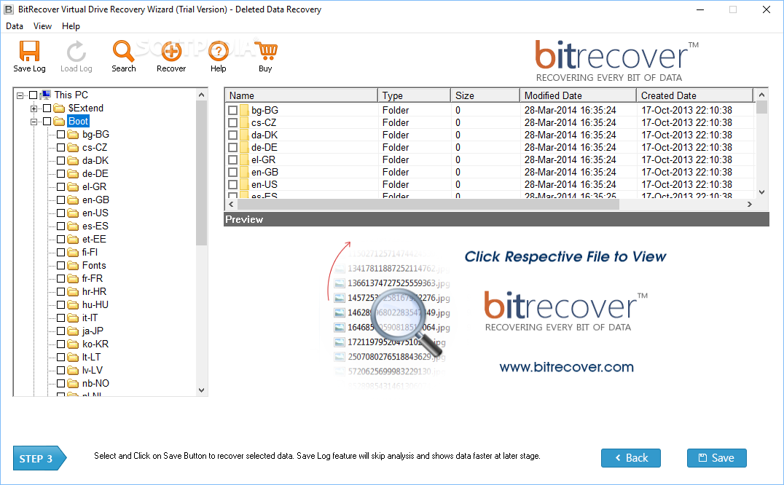This screenshot has height=485, width=784.
Task: Click the $Extend folder icon in tree
Action: [60, 109]
